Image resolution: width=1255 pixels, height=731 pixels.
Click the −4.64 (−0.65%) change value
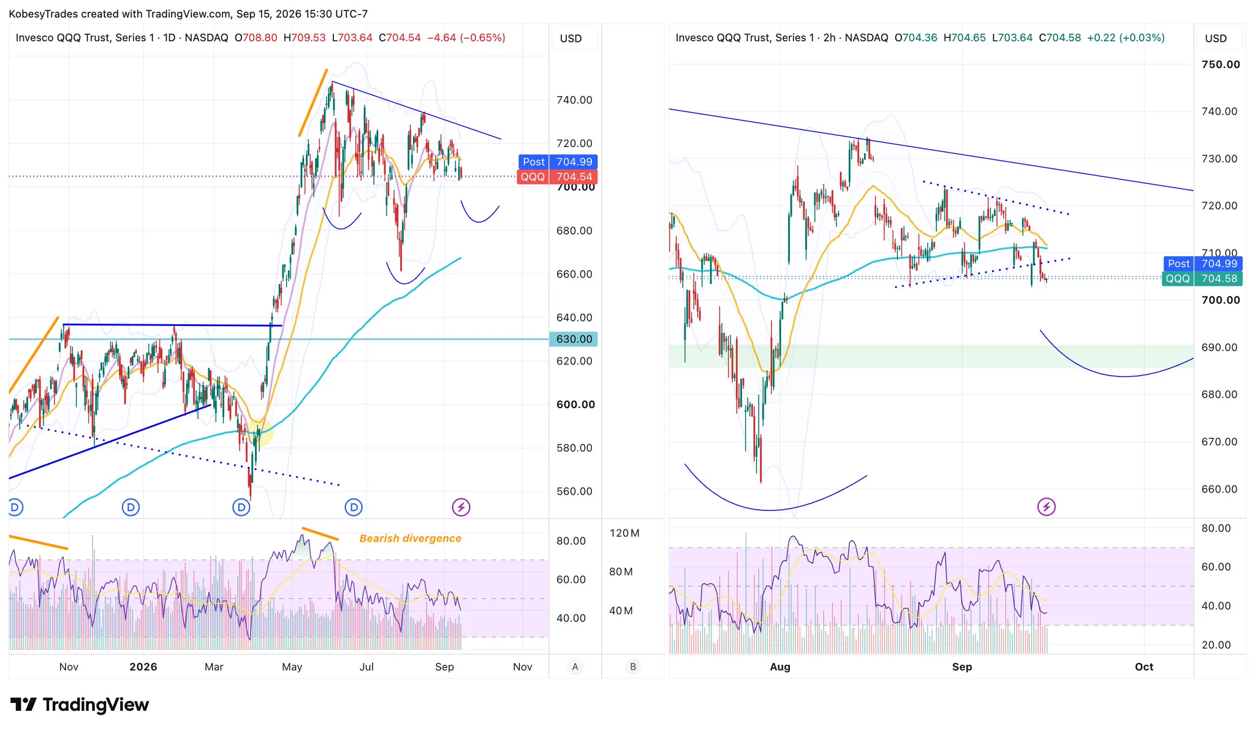(466, 38)
